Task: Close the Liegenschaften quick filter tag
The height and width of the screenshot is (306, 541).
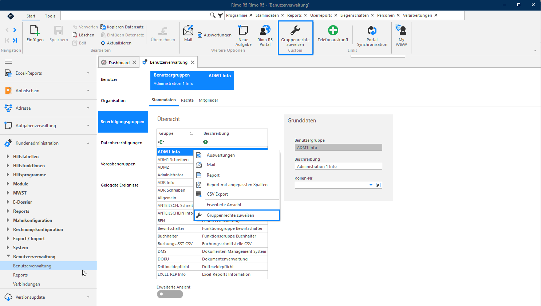Action: tap(372, 15)
